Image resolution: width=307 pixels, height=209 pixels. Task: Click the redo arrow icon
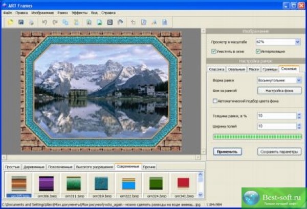click(x=55, y=22)
